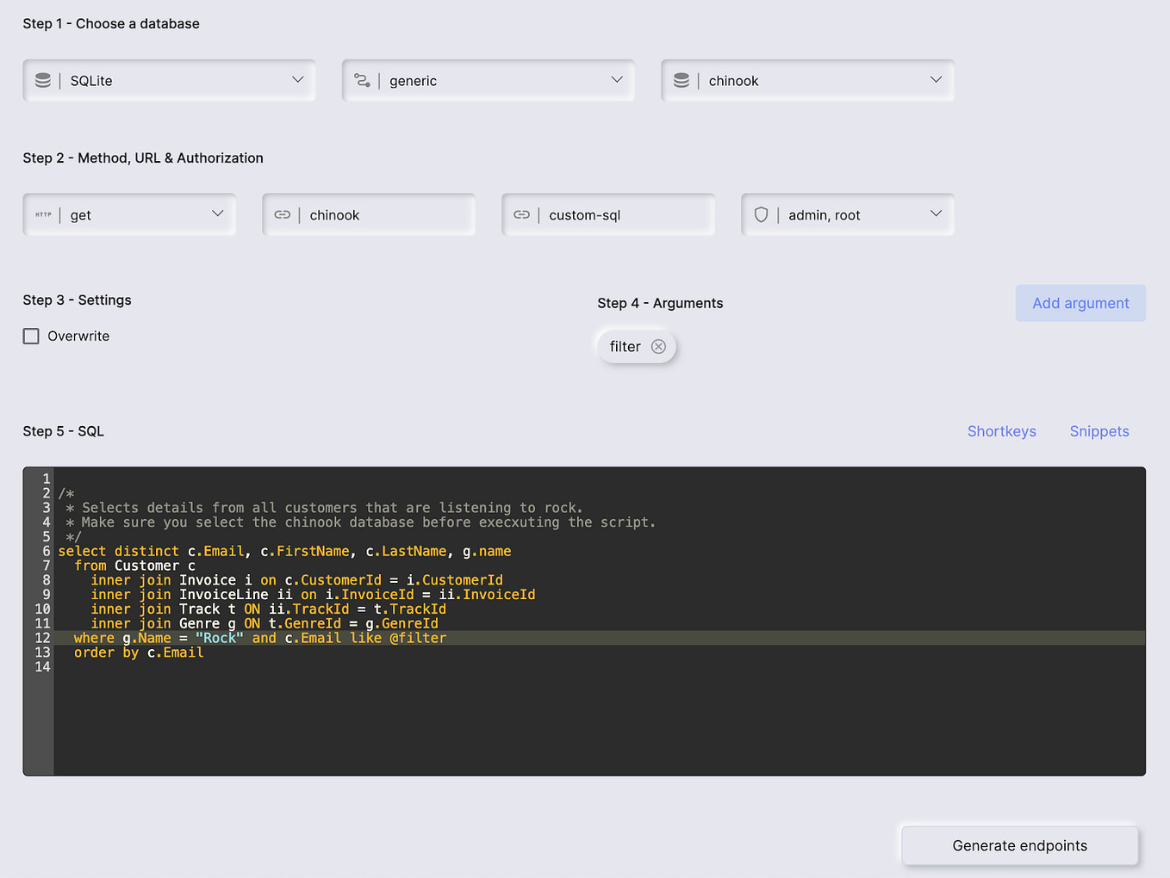Click the link icon beside chinook URL field
This screenshot has height=878, width=1170.
[283, 214]
